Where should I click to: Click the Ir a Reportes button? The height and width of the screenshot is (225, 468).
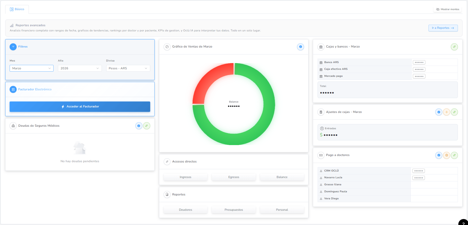[443, 28]
